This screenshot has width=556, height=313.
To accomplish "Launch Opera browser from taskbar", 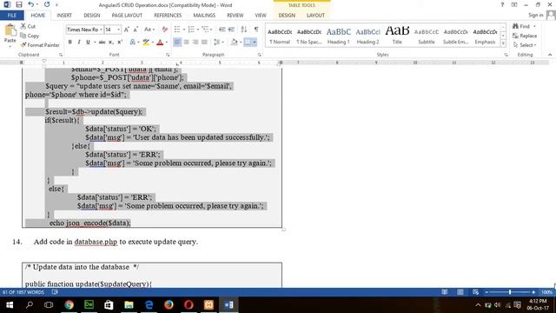I will pos(189,305).
